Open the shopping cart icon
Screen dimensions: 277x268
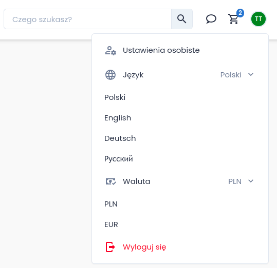coord(233,19)
